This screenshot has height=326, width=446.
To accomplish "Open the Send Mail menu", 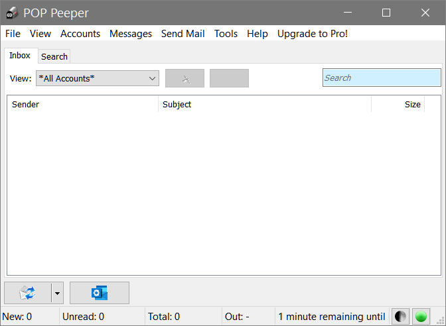I will 183,34.
